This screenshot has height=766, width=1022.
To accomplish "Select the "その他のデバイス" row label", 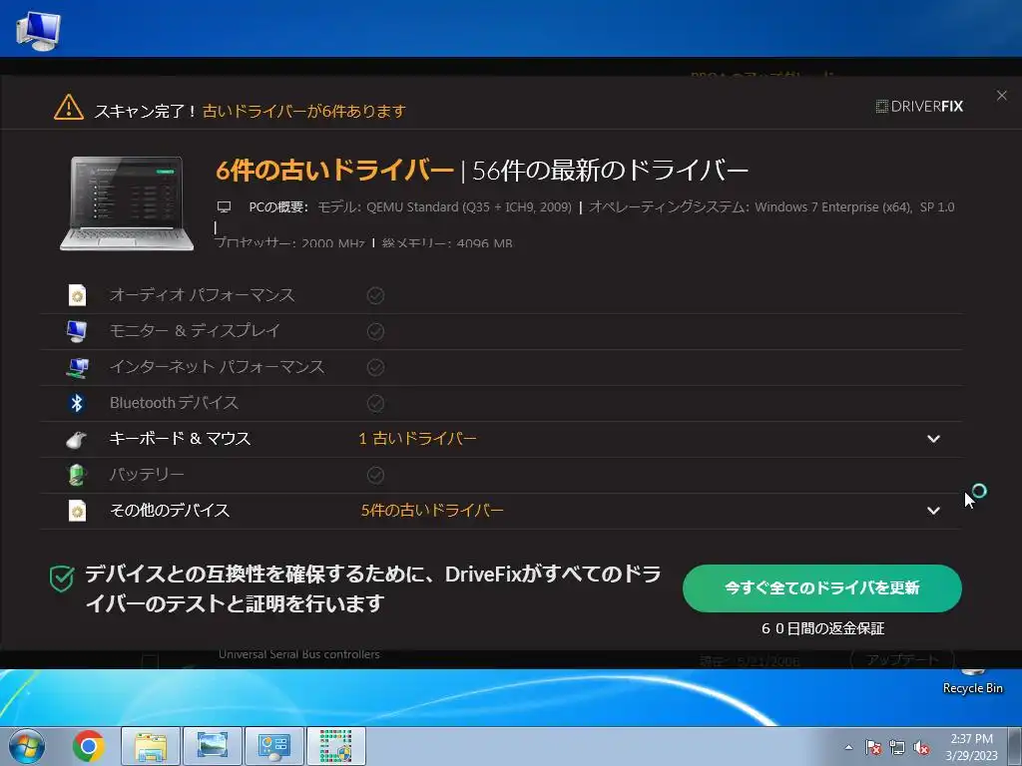I will pos(170,510).
